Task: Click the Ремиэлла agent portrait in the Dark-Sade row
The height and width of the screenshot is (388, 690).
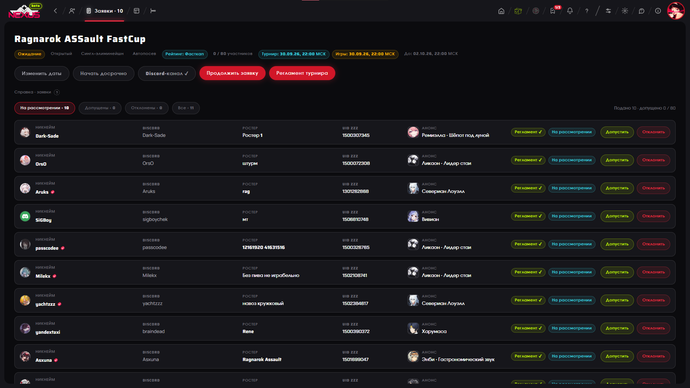Action: (413, 132)
